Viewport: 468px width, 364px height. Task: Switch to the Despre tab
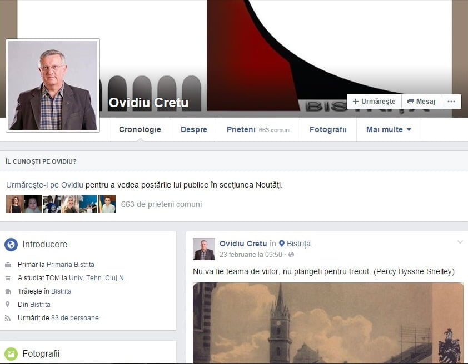[x=193, y=129]
